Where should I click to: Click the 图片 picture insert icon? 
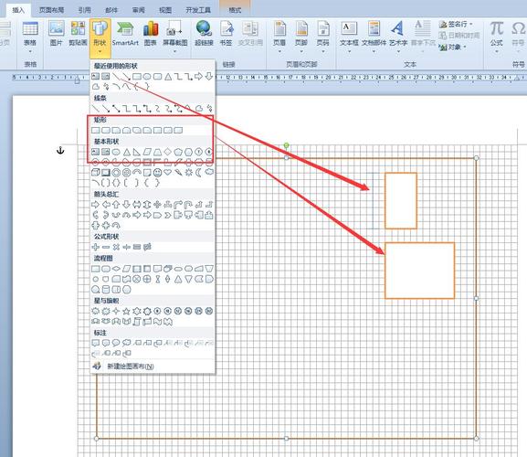56,34
